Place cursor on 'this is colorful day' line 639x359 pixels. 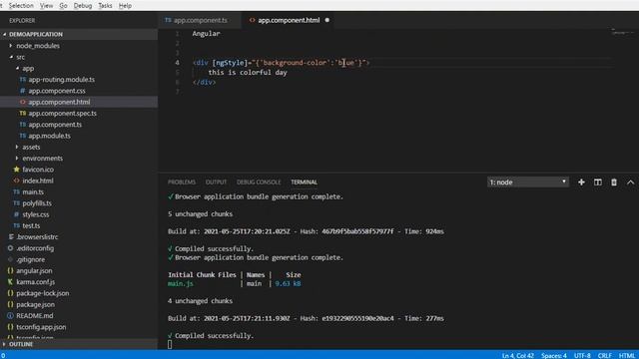(248, 73)
